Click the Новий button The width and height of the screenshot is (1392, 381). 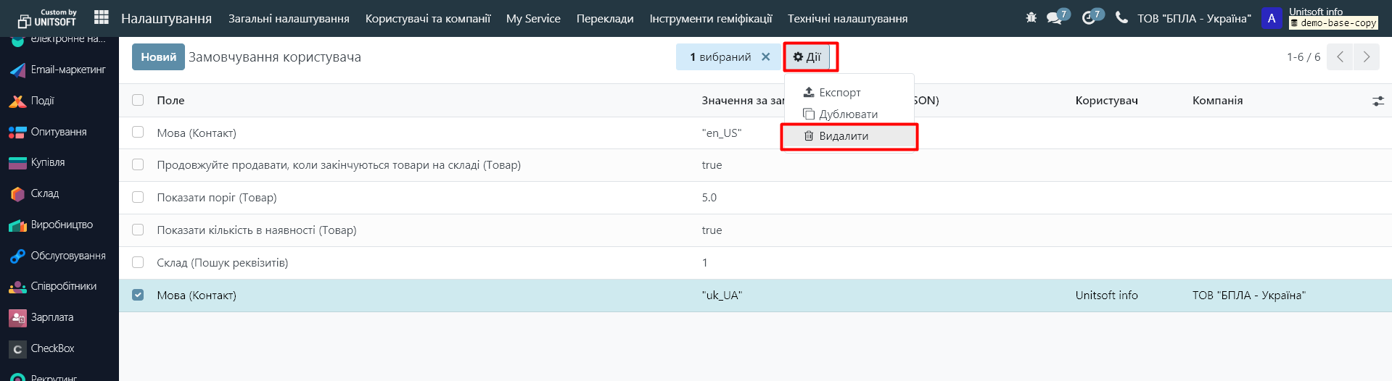(x=158, y=57)
